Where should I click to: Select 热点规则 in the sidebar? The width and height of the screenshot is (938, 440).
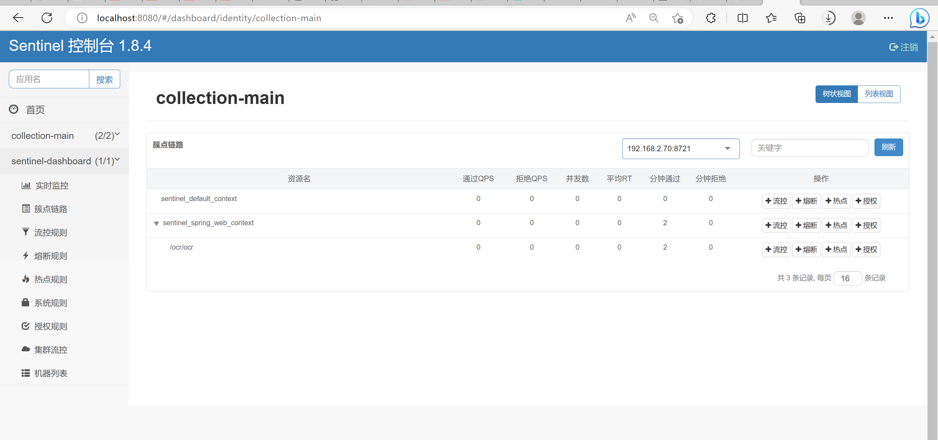[x=50, y=279]
